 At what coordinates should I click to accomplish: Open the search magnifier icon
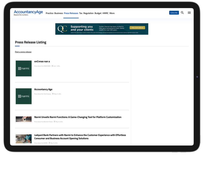pos(182,13)
